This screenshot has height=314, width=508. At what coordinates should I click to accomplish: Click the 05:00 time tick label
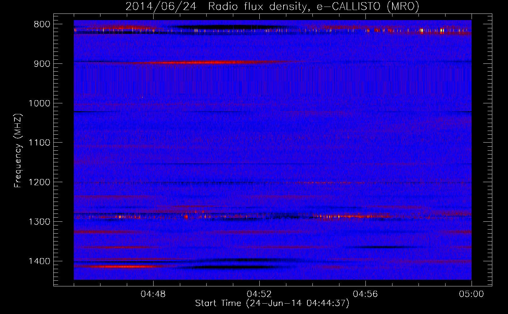[472, 294]
